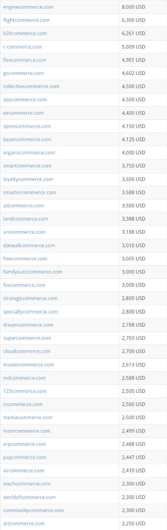Click the 123commerce.com link
167x530 pixels.
point(25,391)
